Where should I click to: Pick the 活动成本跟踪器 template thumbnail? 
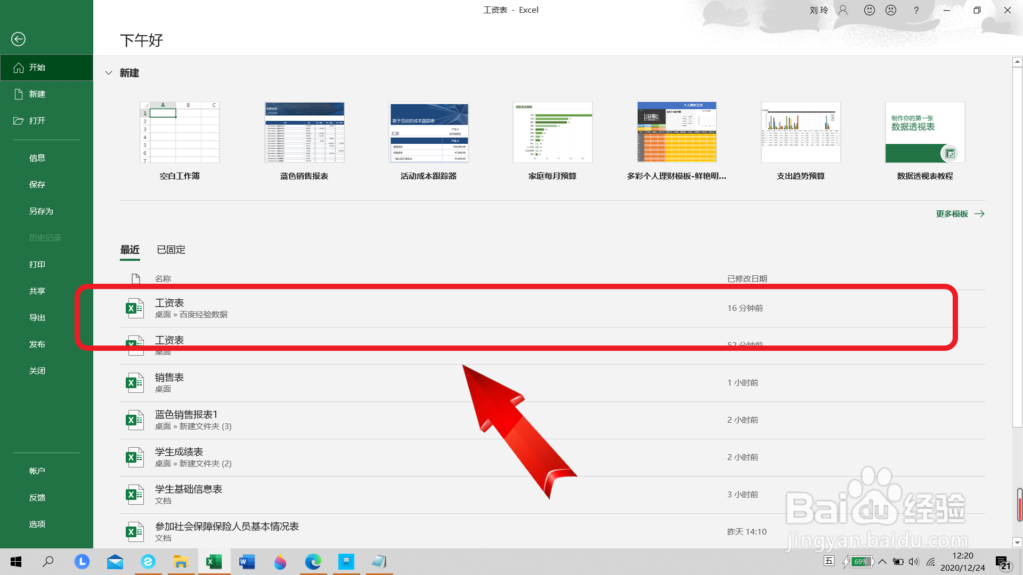coord(428,133)
